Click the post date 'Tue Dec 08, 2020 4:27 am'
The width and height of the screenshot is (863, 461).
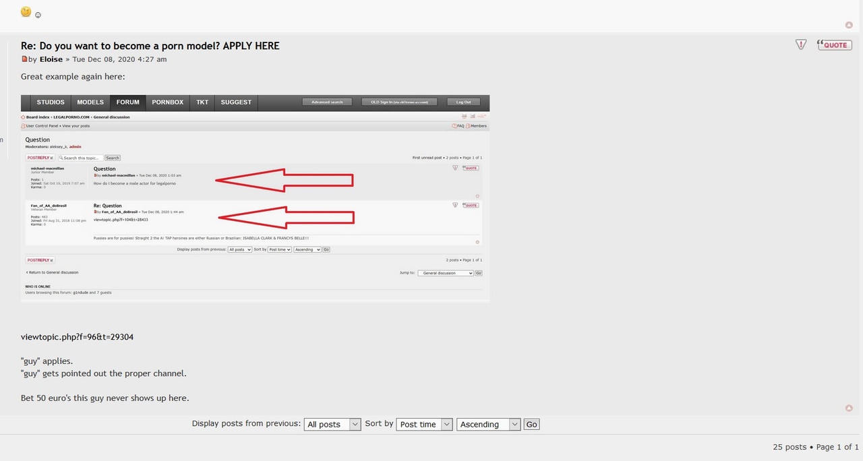[119, 59]
